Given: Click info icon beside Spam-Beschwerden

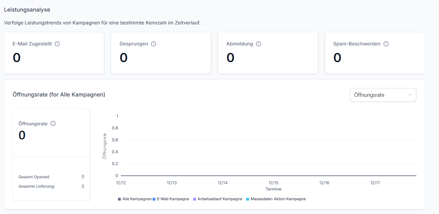Looking at the screenshot, I should tap(386, 44).
